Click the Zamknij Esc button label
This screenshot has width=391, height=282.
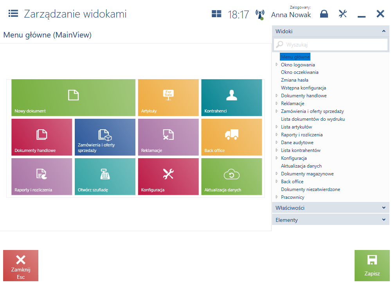[21, 273]
